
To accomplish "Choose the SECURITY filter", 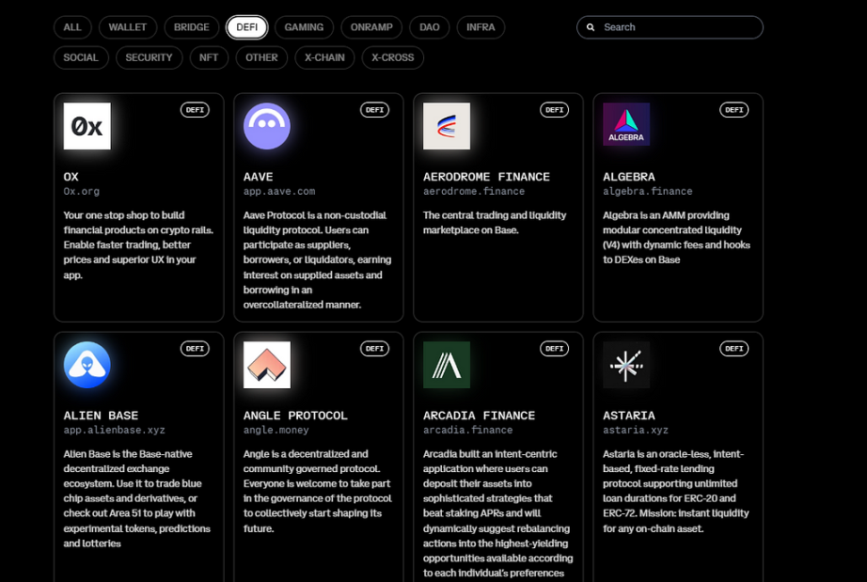I will pos(149,57).
